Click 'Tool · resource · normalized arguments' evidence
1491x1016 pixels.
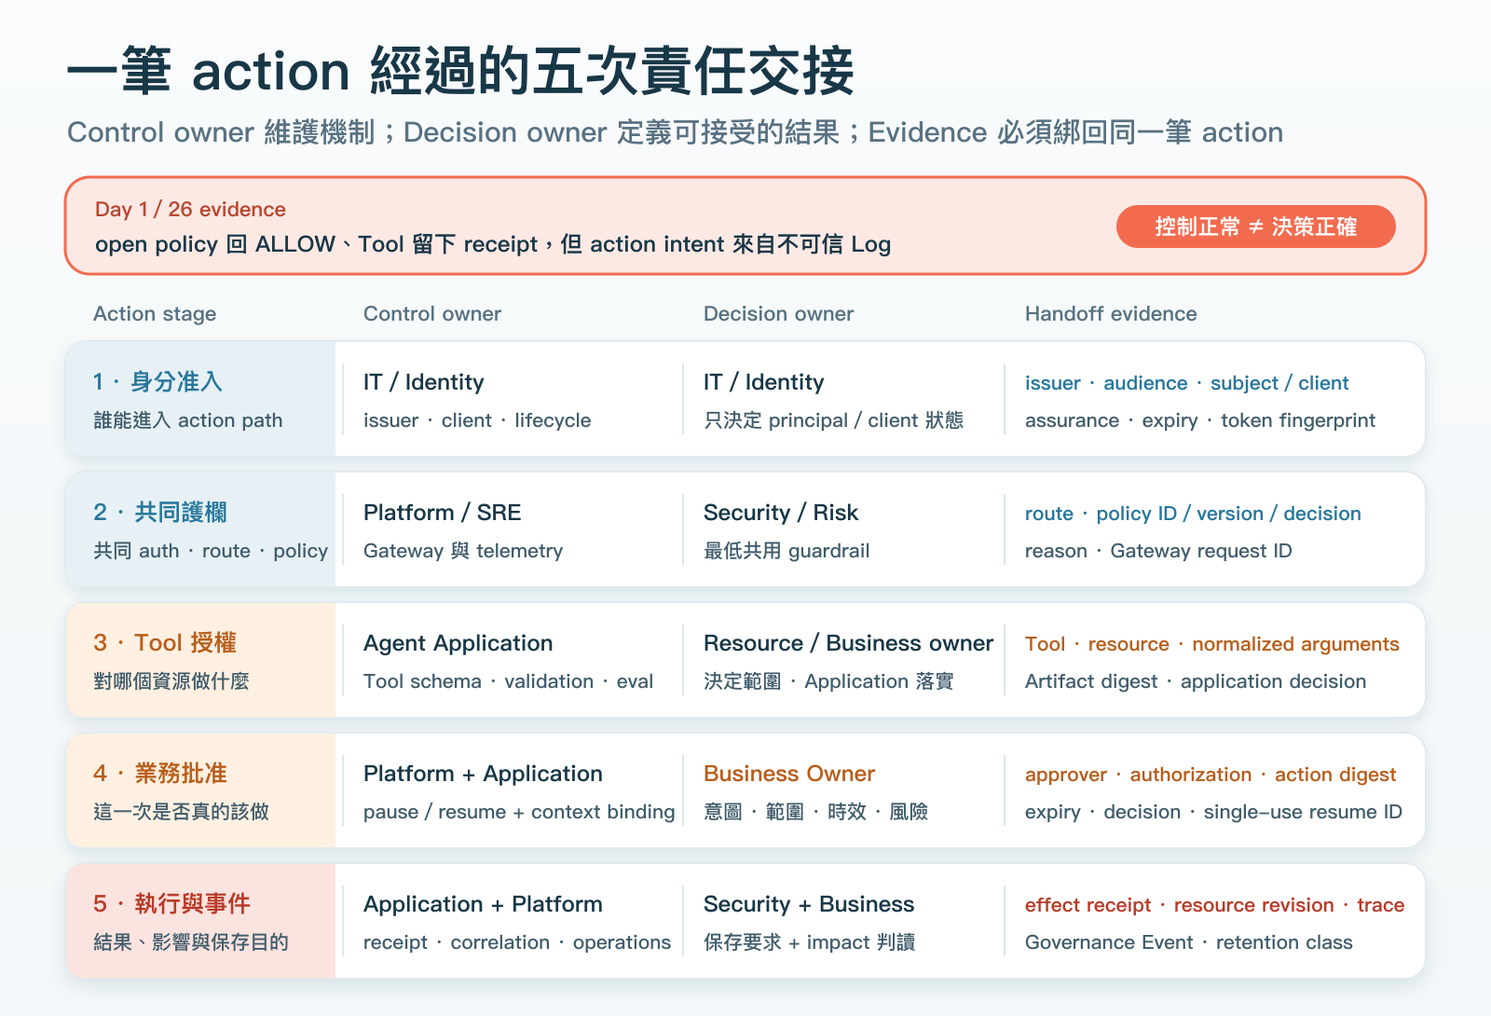[1212, 644]
